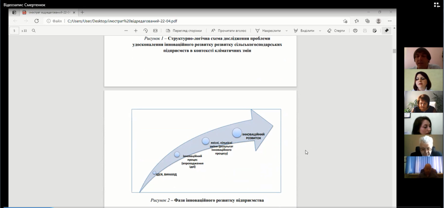Viewport: 444px width, 208px height.
Task: Click the large circle on arrow diagram
Action: point(237,133)
